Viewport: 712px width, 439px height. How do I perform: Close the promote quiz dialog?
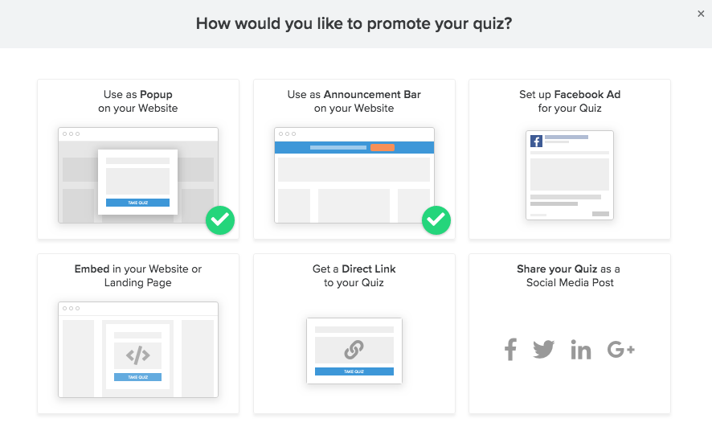701,13
